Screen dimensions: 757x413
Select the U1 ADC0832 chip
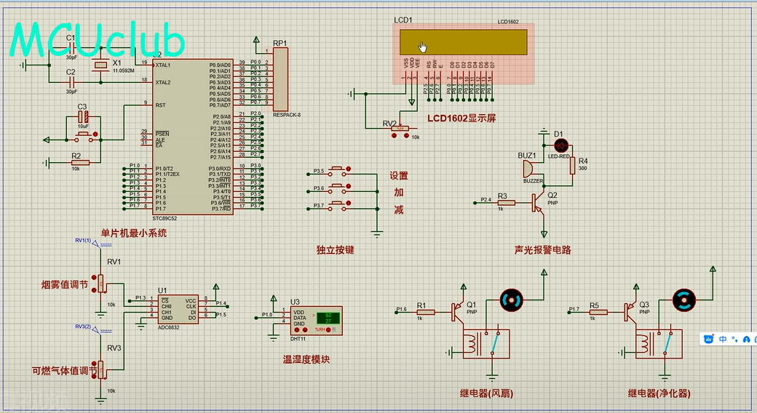178,309
